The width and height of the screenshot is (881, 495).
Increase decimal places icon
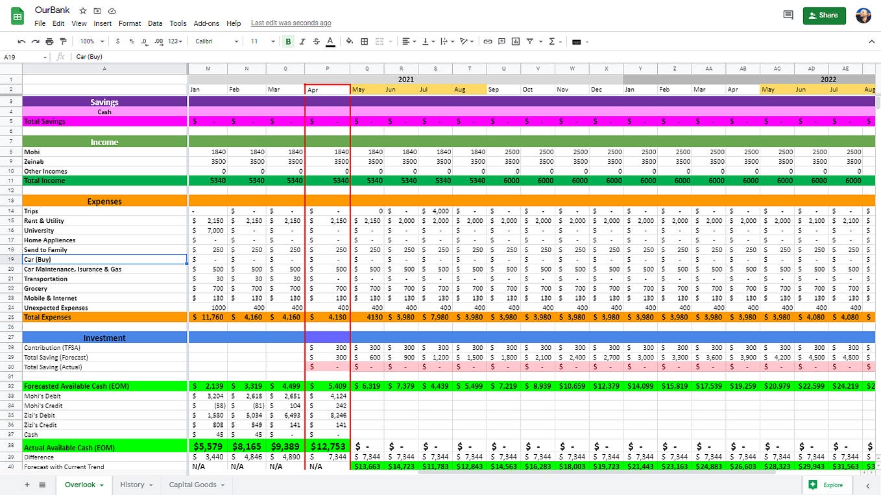point(158,41)
